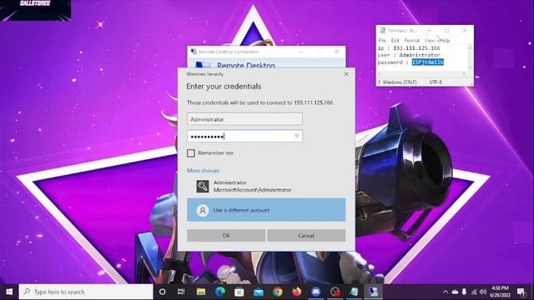Image resolution: width=534 pixels, height=300 pixels.
Task: Open the Mail app from the taskbar
Action: click(x=259, y=292)
